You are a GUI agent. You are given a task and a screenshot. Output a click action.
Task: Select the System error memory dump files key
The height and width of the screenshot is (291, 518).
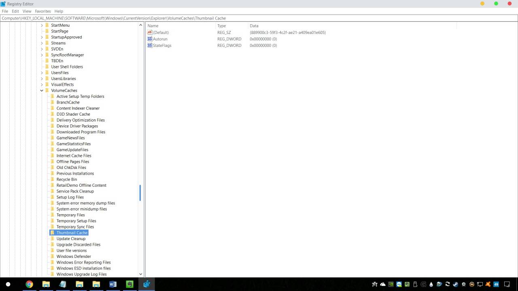point(85,203)
